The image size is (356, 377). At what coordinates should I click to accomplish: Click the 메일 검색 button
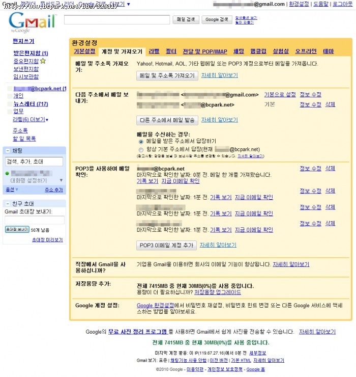point(186,19)
